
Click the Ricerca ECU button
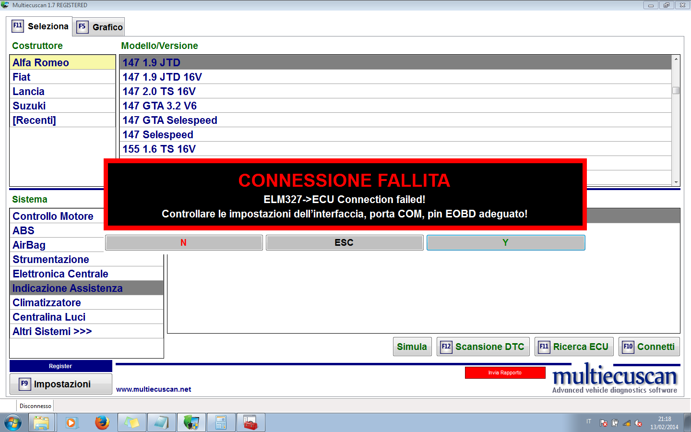tap(574, 347)
